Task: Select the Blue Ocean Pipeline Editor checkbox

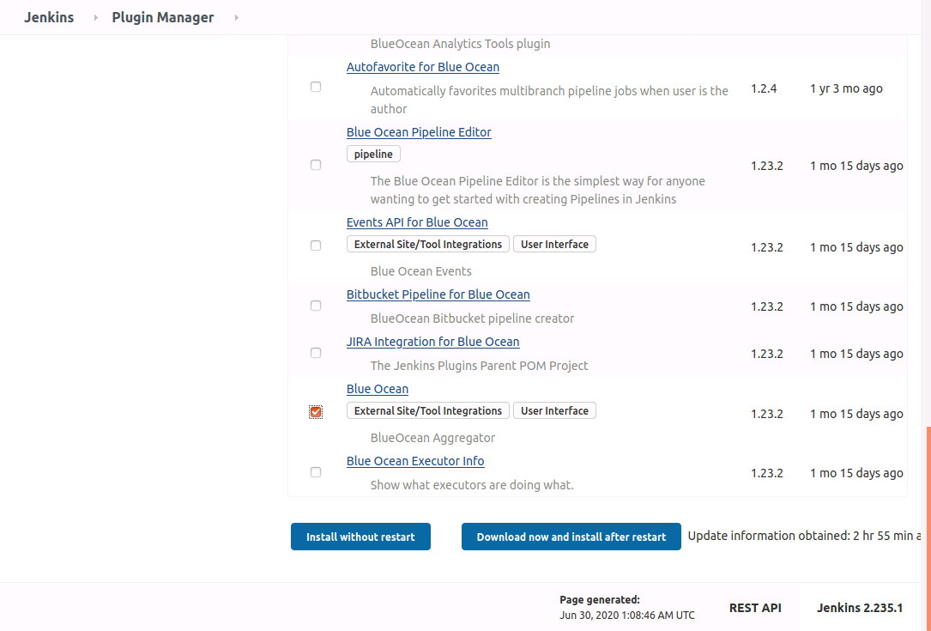Action: click(x=316, y=165)
